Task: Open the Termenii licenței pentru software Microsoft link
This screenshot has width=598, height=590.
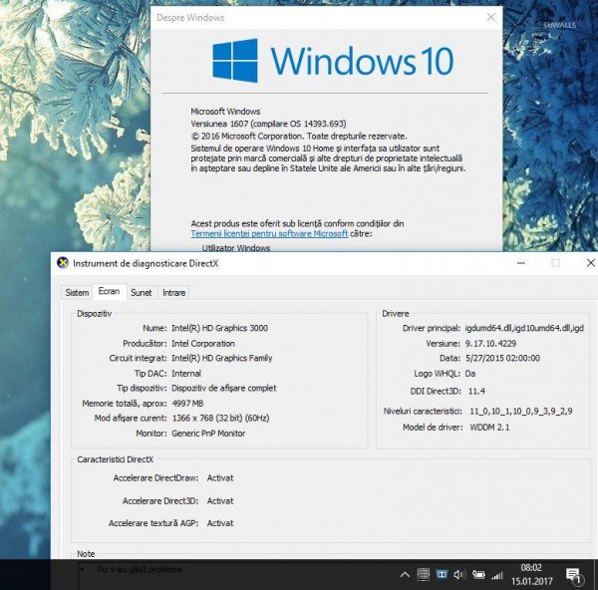Action: coord(269,233)
